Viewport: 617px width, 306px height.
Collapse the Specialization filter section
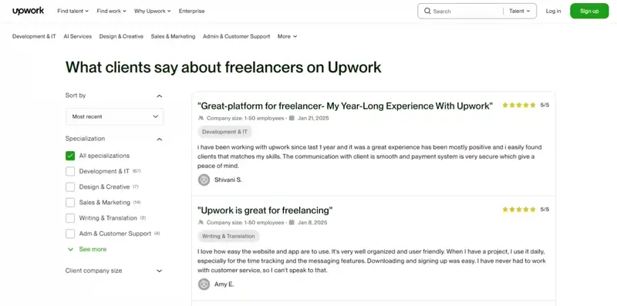click(x=160, y=140)
